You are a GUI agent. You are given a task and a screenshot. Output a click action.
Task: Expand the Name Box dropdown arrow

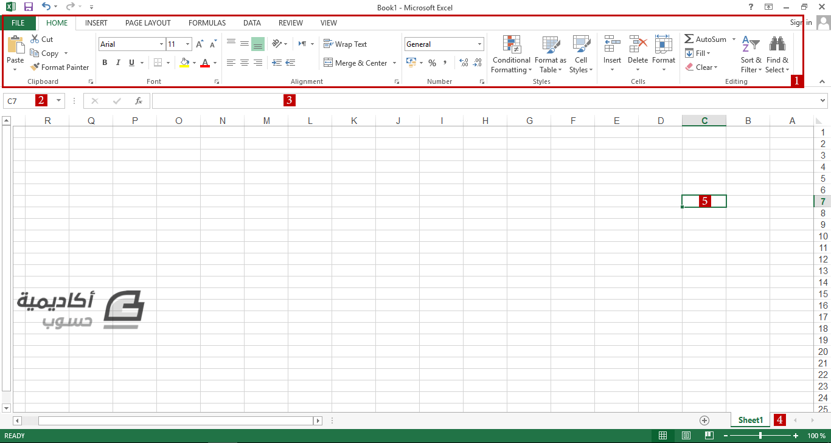tap(59, 101)
